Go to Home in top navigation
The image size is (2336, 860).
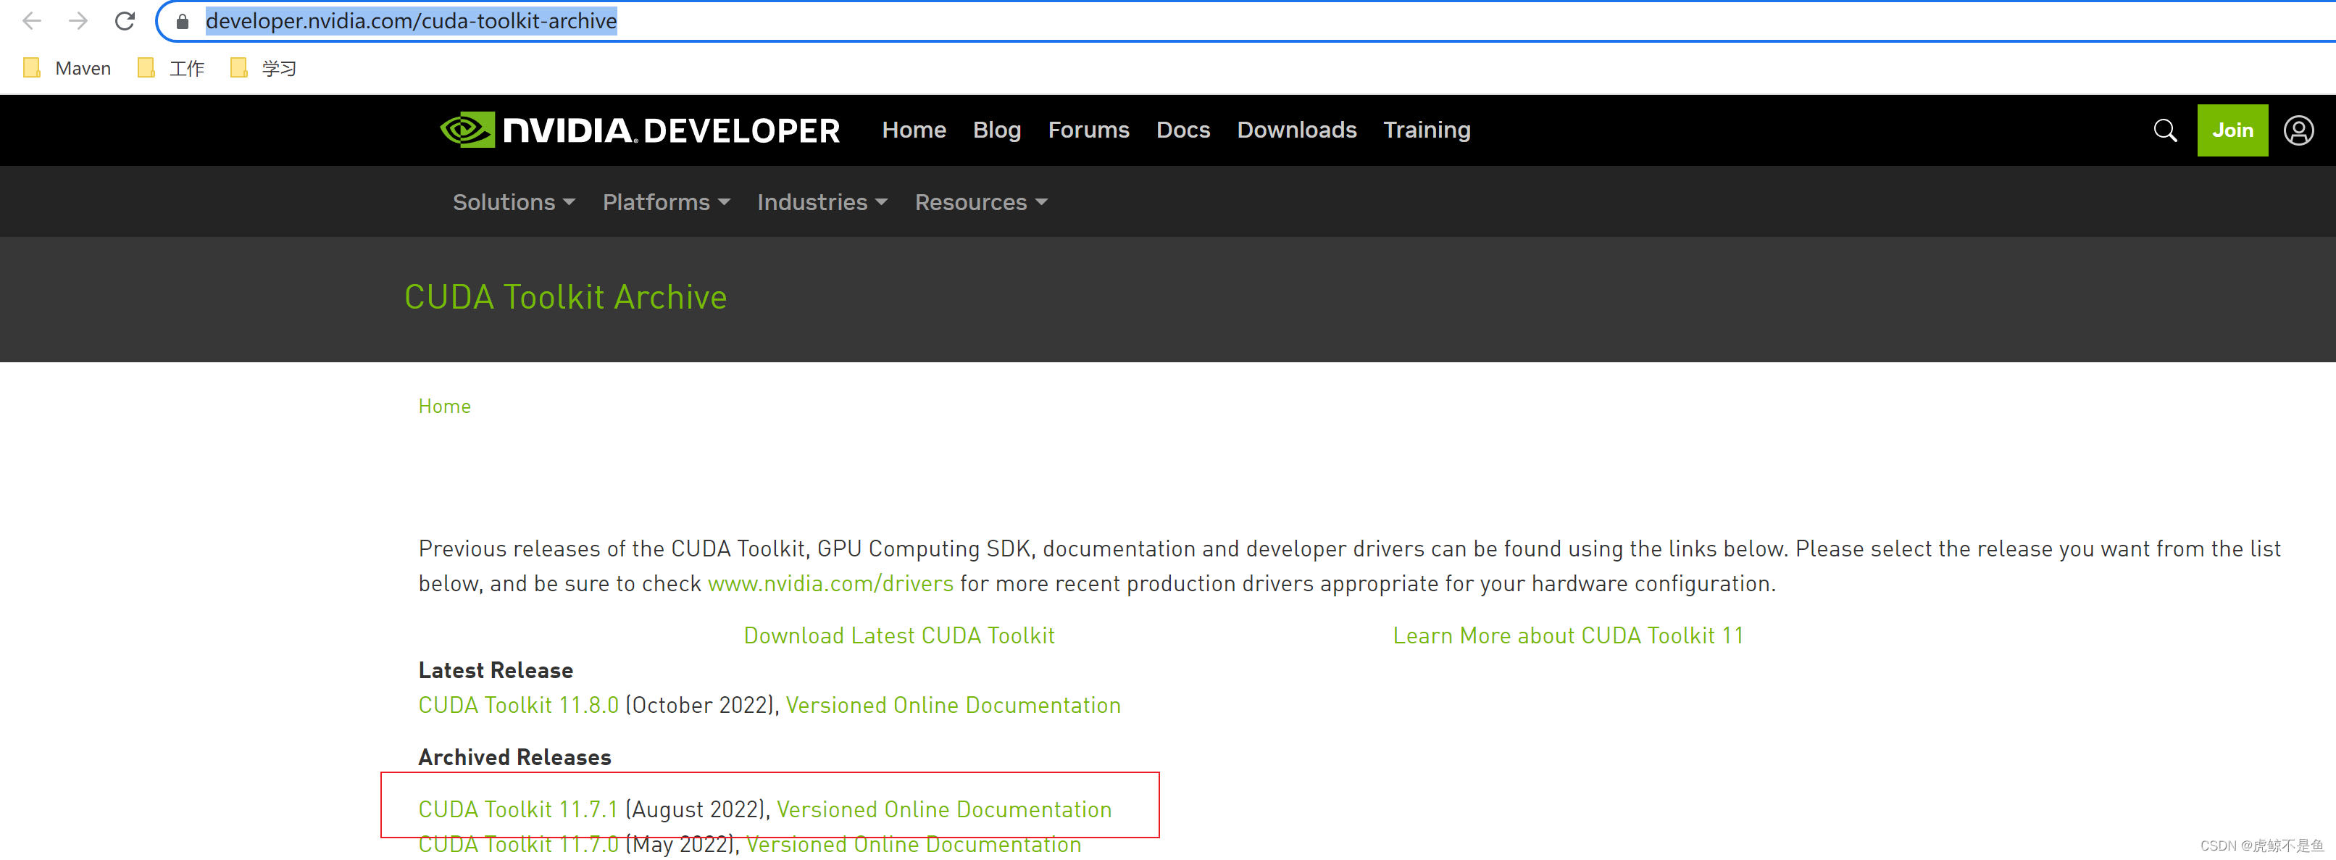(x=914, y=130)
